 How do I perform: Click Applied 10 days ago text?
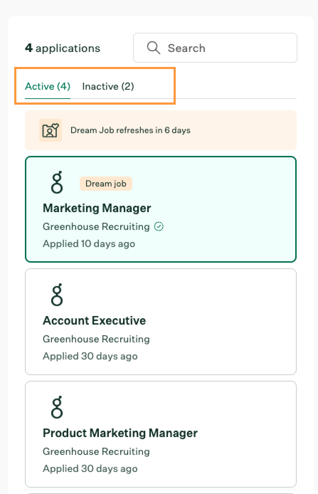coord(89,244)
